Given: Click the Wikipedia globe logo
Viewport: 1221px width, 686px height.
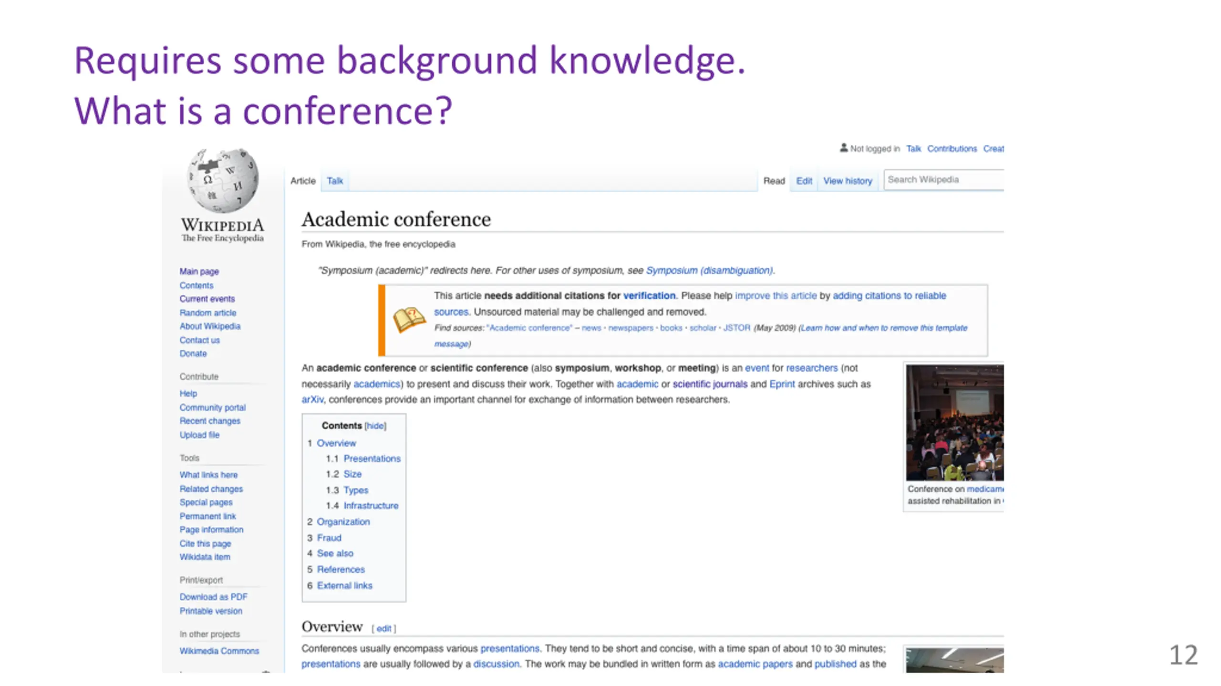Looking at the screenshot, I should coord(223,181).
